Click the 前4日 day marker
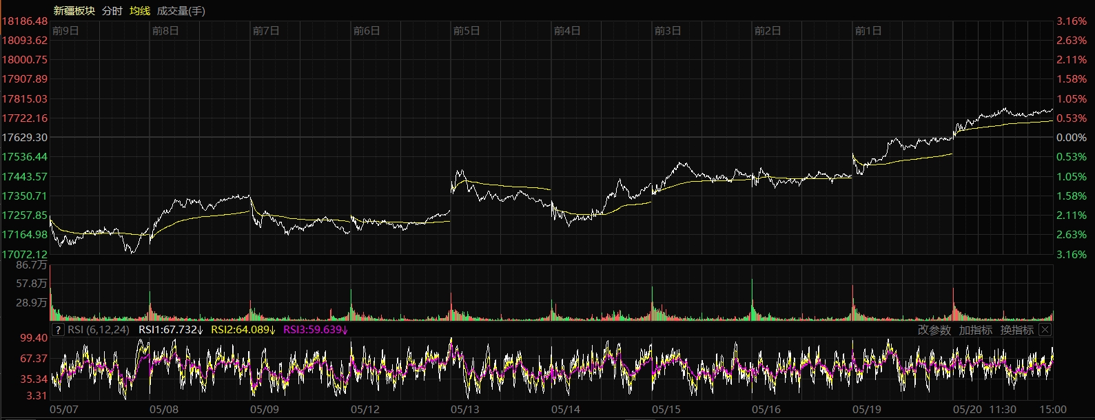Image resolution: width=1095 pixels, height=420 pixels. click(567, 31)
